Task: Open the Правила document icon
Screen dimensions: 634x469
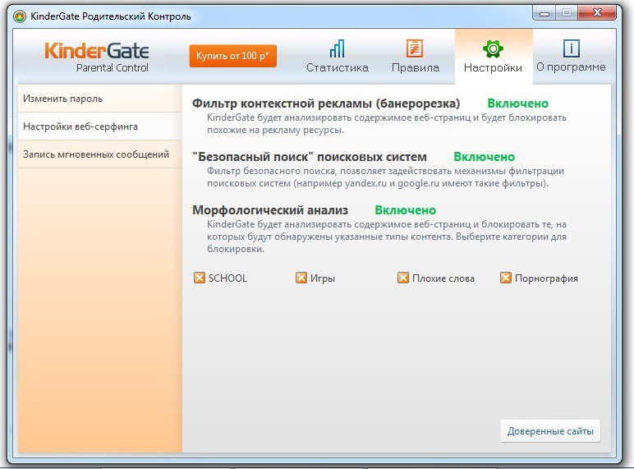Action: tap(415, 48)
